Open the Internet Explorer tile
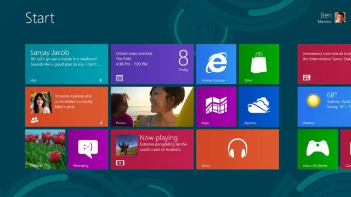The height and width of the screenshot is (197, 351). [x=216, y=64]
